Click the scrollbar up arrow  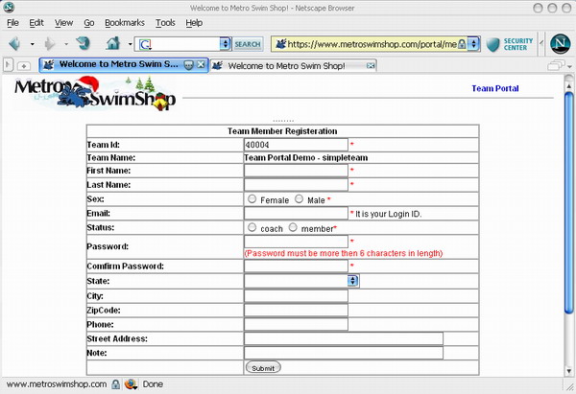(x=568, y=86)
